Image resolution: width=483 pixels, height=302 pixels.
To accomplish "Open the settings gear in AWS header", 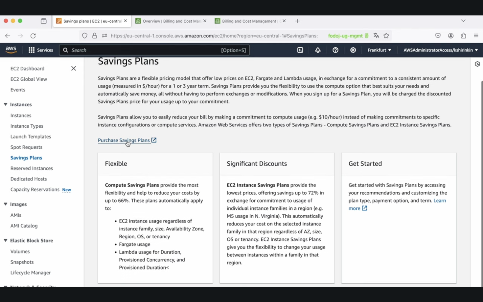I will point(353,50).
